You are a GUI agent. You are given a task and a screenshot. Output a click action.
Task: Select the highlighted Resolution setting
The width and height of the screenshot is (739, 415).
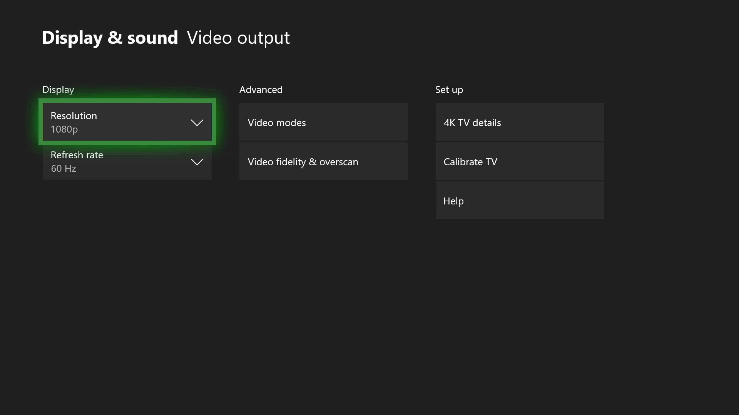pos(127,122)
